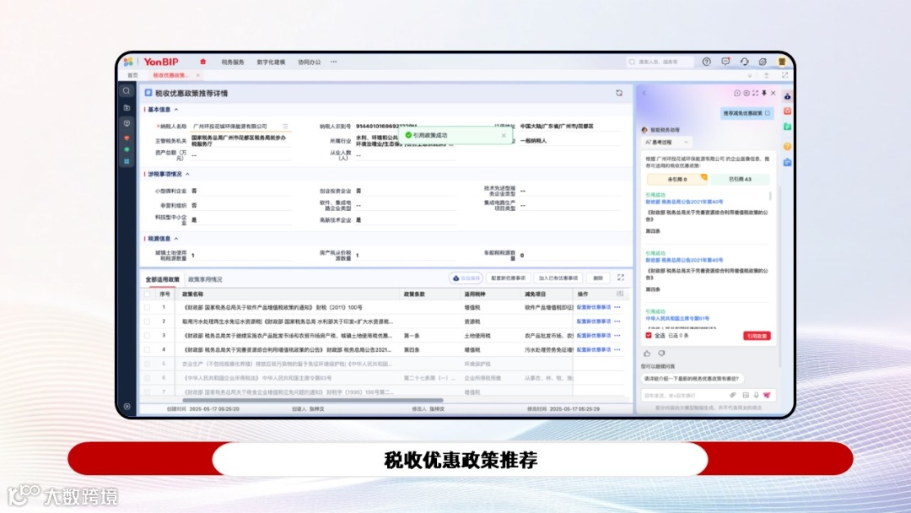The width and height of the screenshot is (911, 513).
Task: Expand the AI assistant panel to fullscreen
Action: (x=755, y=93)
